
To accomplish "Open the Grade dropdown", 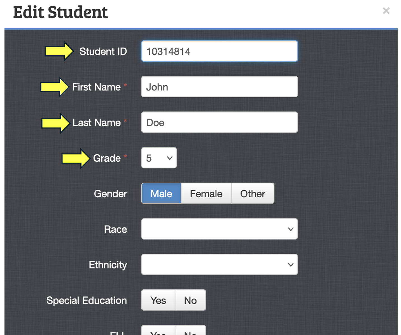I will click(x=159, y=158).
